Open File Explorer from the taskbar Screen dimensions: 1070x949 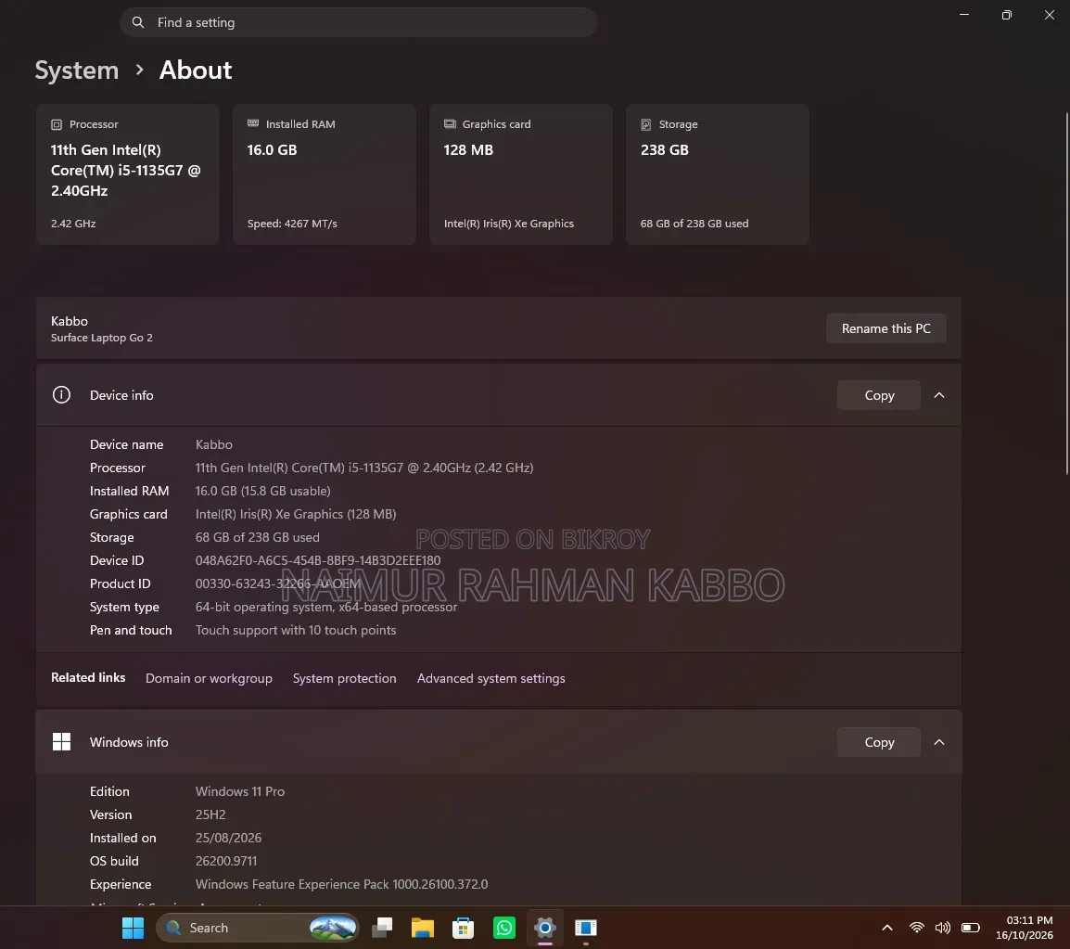click(423, 928)
